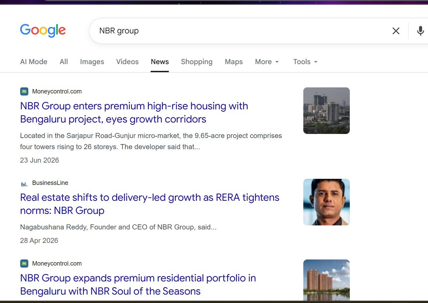Click Moneycontrol.com source name above Soul of Seasons
The width and height of the screenshot is (428, 303).
(57, 264)
